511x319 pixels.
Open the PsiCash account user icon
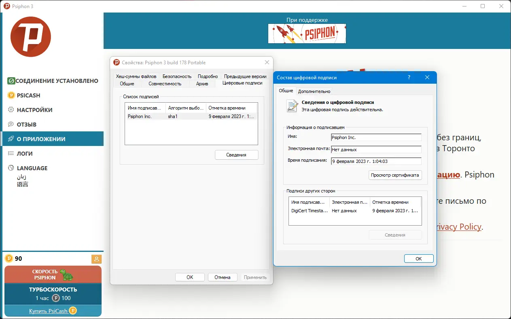coord(97,259)
